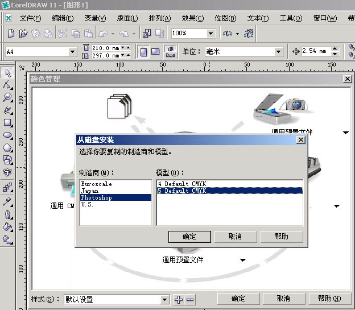Expand bottom 通用预置文件 dropdown arrow
This screenshot has height=310, width=355.
tap(243, 260)
